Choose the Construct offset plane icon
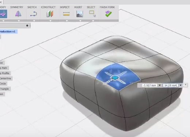This screenshot has width=190, height=137. tap(50, 14)
